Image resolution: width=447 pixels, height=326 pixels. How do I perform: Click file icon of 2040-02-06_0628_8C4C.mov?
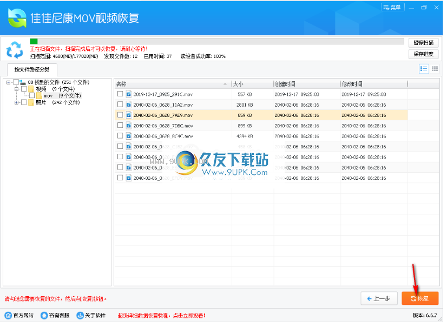[129, 136]
